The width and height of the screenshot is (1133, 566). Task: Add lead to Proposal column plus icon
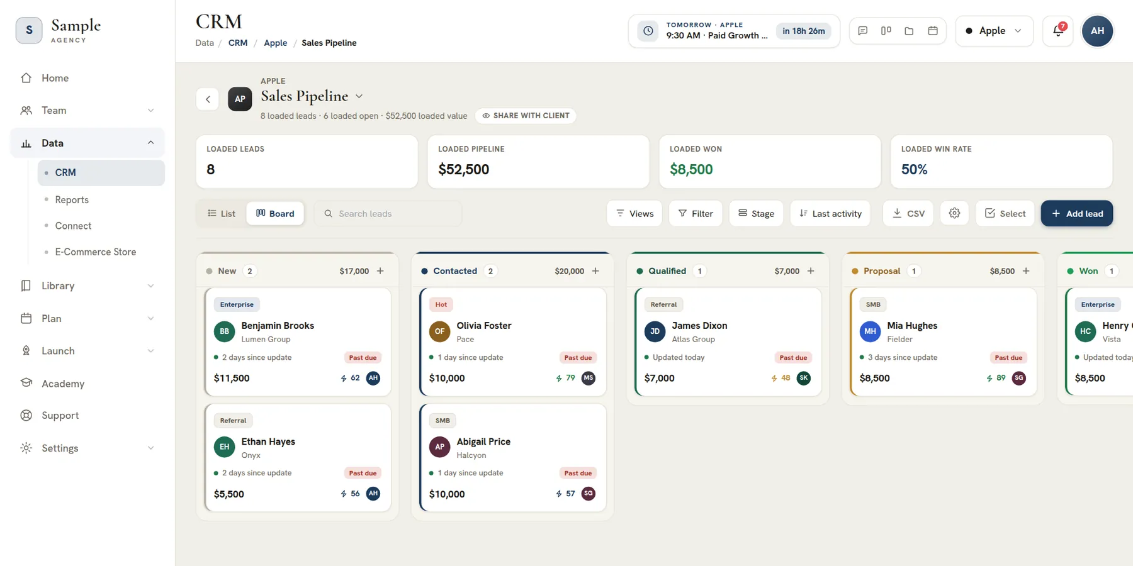coord(1026,271)
